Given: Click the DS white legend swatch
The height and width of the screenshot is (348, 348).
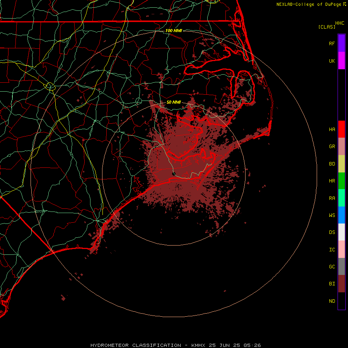Looking at the screenshot, I should point(341,232).
